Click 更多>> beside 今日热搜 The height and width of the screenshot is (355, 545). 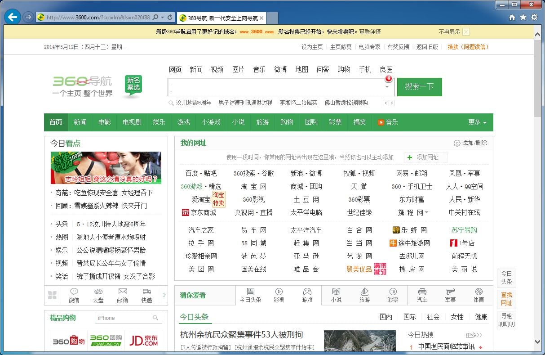click(x=474, y=335)
